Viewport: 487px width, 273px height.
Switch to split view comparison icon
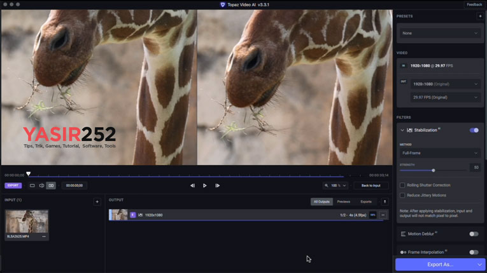click(x=41, y=185)
